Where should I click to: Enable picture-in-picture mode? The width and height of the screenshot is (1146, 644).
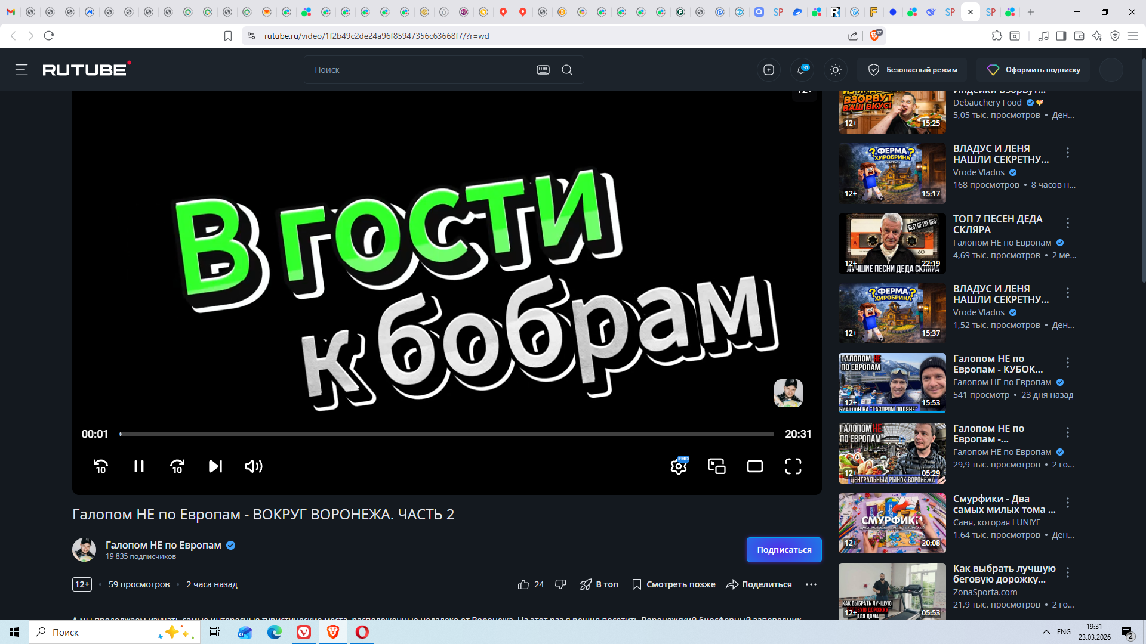(x=717, y=466)
